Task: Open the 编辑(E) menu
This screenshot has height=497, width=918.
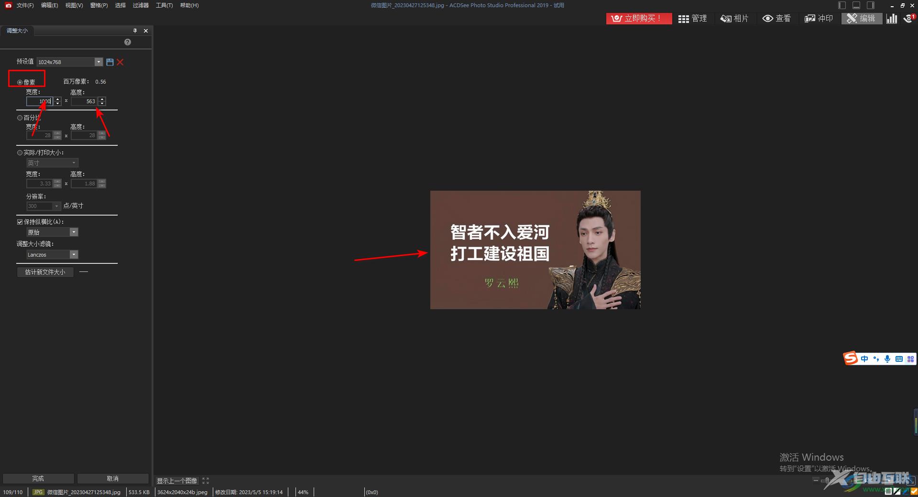Action: (x=49, y=5)
